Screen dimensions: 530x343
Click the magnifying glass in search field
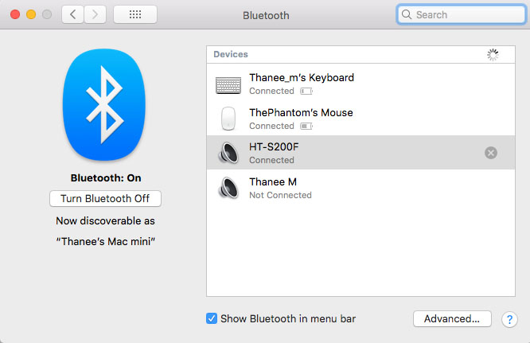407,14
